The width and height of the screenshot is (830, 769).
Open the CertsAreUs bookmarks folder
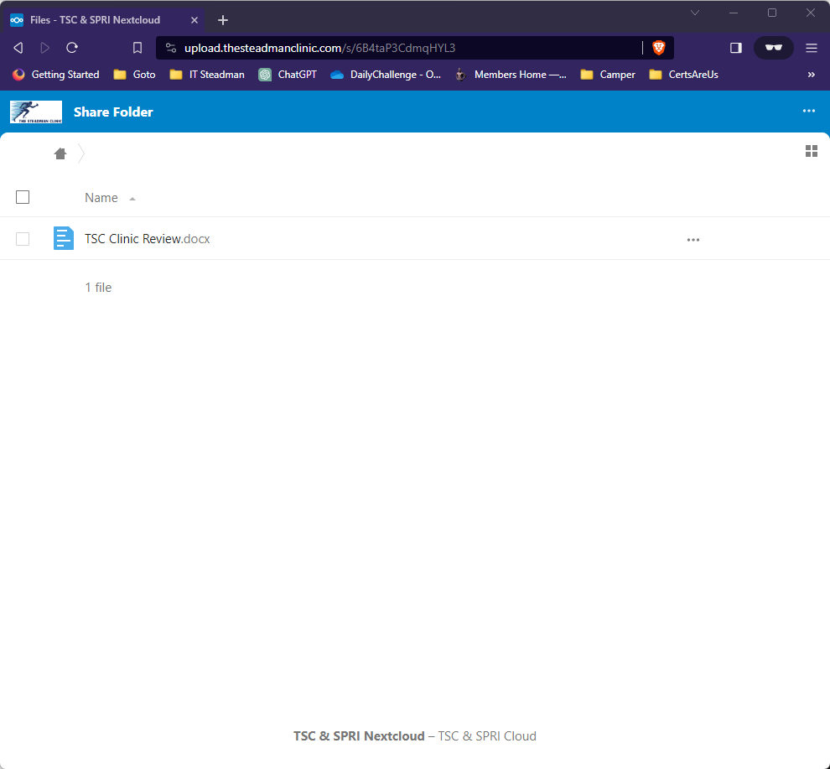684,75
